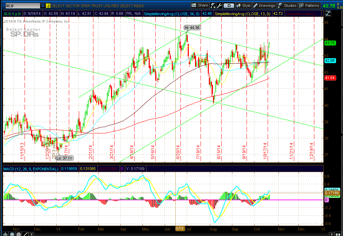Click the 9/19/14 expiration date label
343x236 pixels.
(244, 152)
